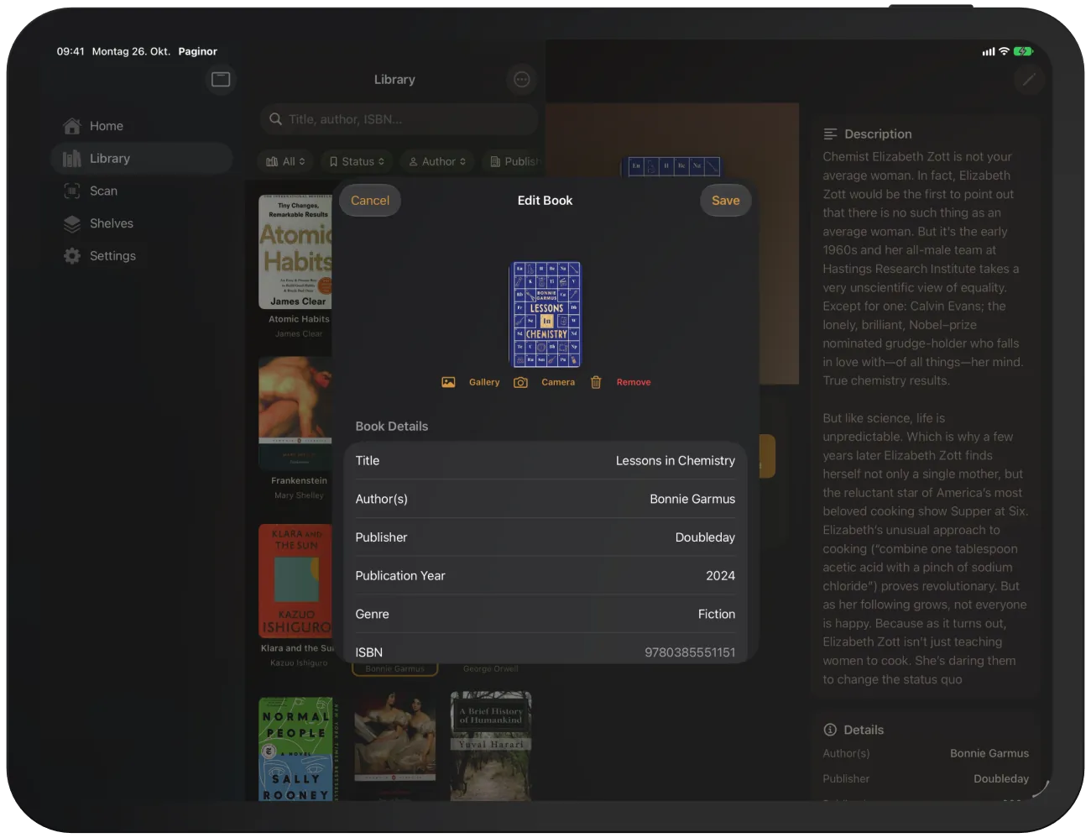Open Shelves in sidebar
Image resolution: width=1091 pixels, height=838 pixels.
tap(142, 223)
